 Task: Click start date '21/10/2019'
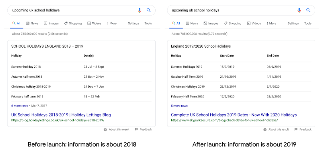[x=228, y=77]
